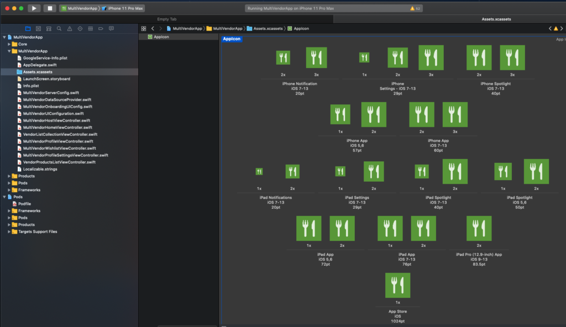566x327 pixels.
Task: Switch to the Empty Tab
Action: coord(167,19)
